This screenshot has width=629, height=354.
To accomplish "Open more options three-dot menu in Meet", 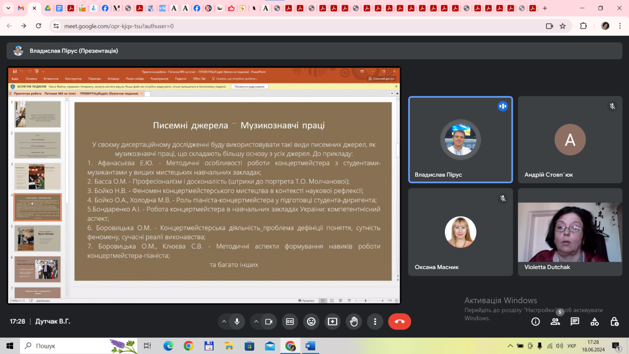I will pyautogui.click(x=375, y=322).
